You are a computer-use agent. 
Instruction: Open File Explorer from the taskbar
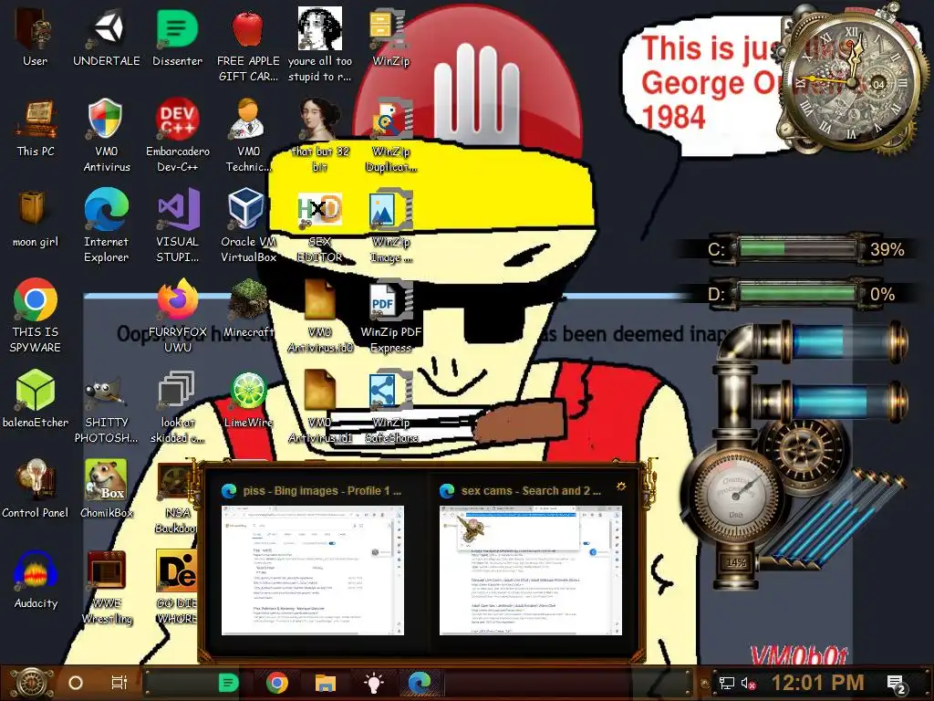(326, 683)
